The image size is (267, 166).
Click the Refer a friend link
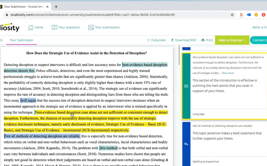coord(259,27)
